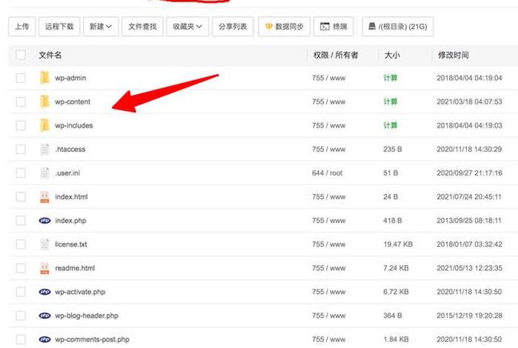Click the .htaccess file icon
Viewport: 518px width, 348px height.
[44, 150]
